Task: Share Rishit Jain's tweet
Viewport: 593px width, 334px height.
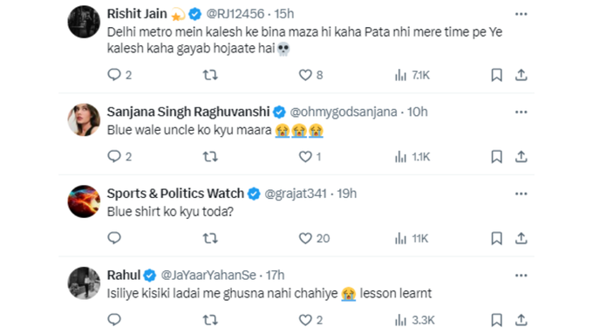Action: [521, 75]
